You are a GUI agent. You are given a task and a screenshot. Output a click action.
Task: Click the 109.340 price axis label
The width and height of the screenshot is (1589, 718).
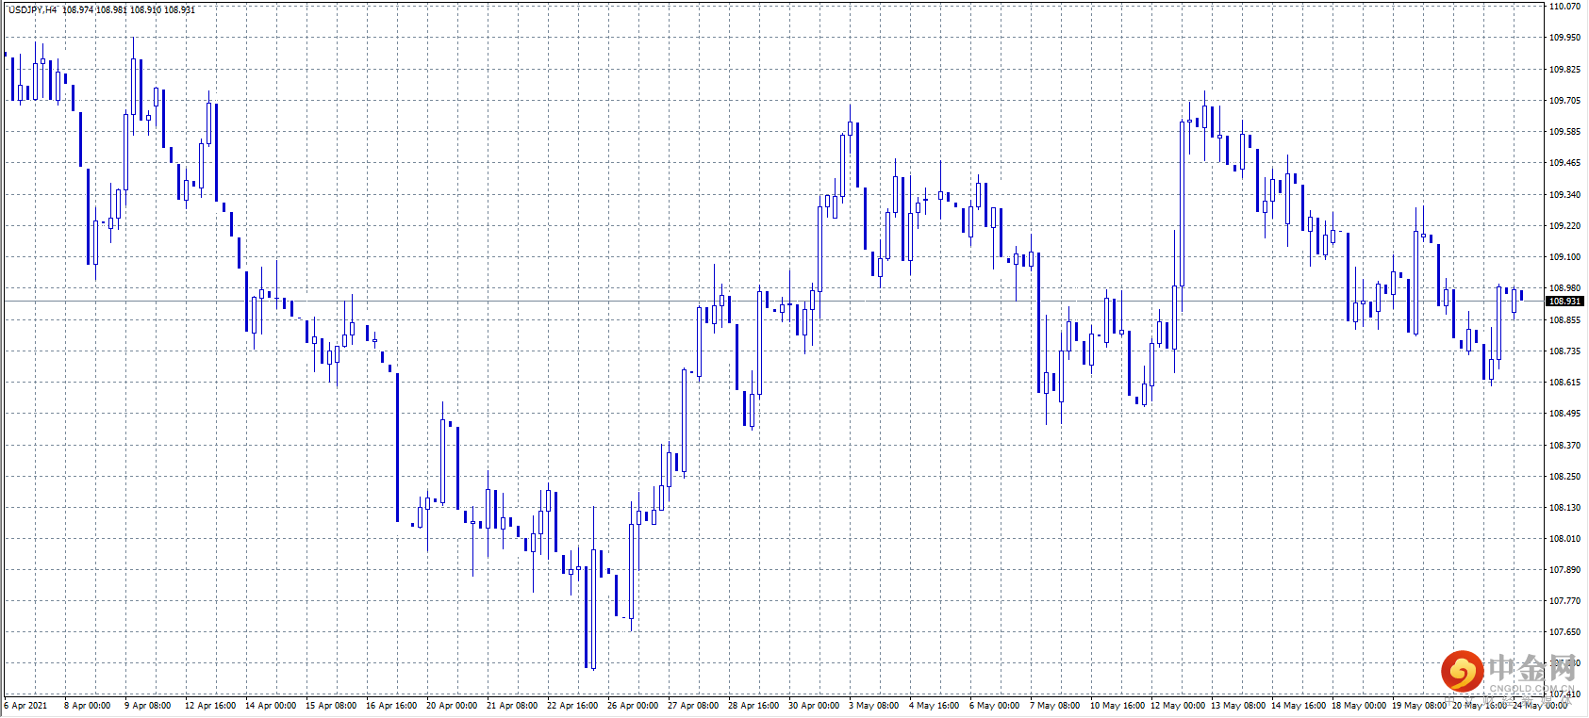1565,195
